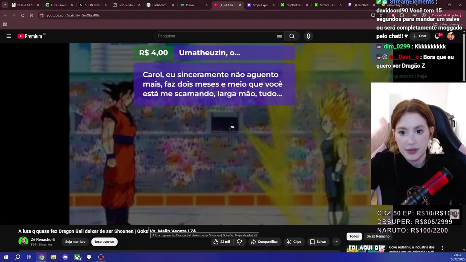Create a Clipe from the video
The image size is (466, 262).
pyautogui.click(x=293, y=242)
